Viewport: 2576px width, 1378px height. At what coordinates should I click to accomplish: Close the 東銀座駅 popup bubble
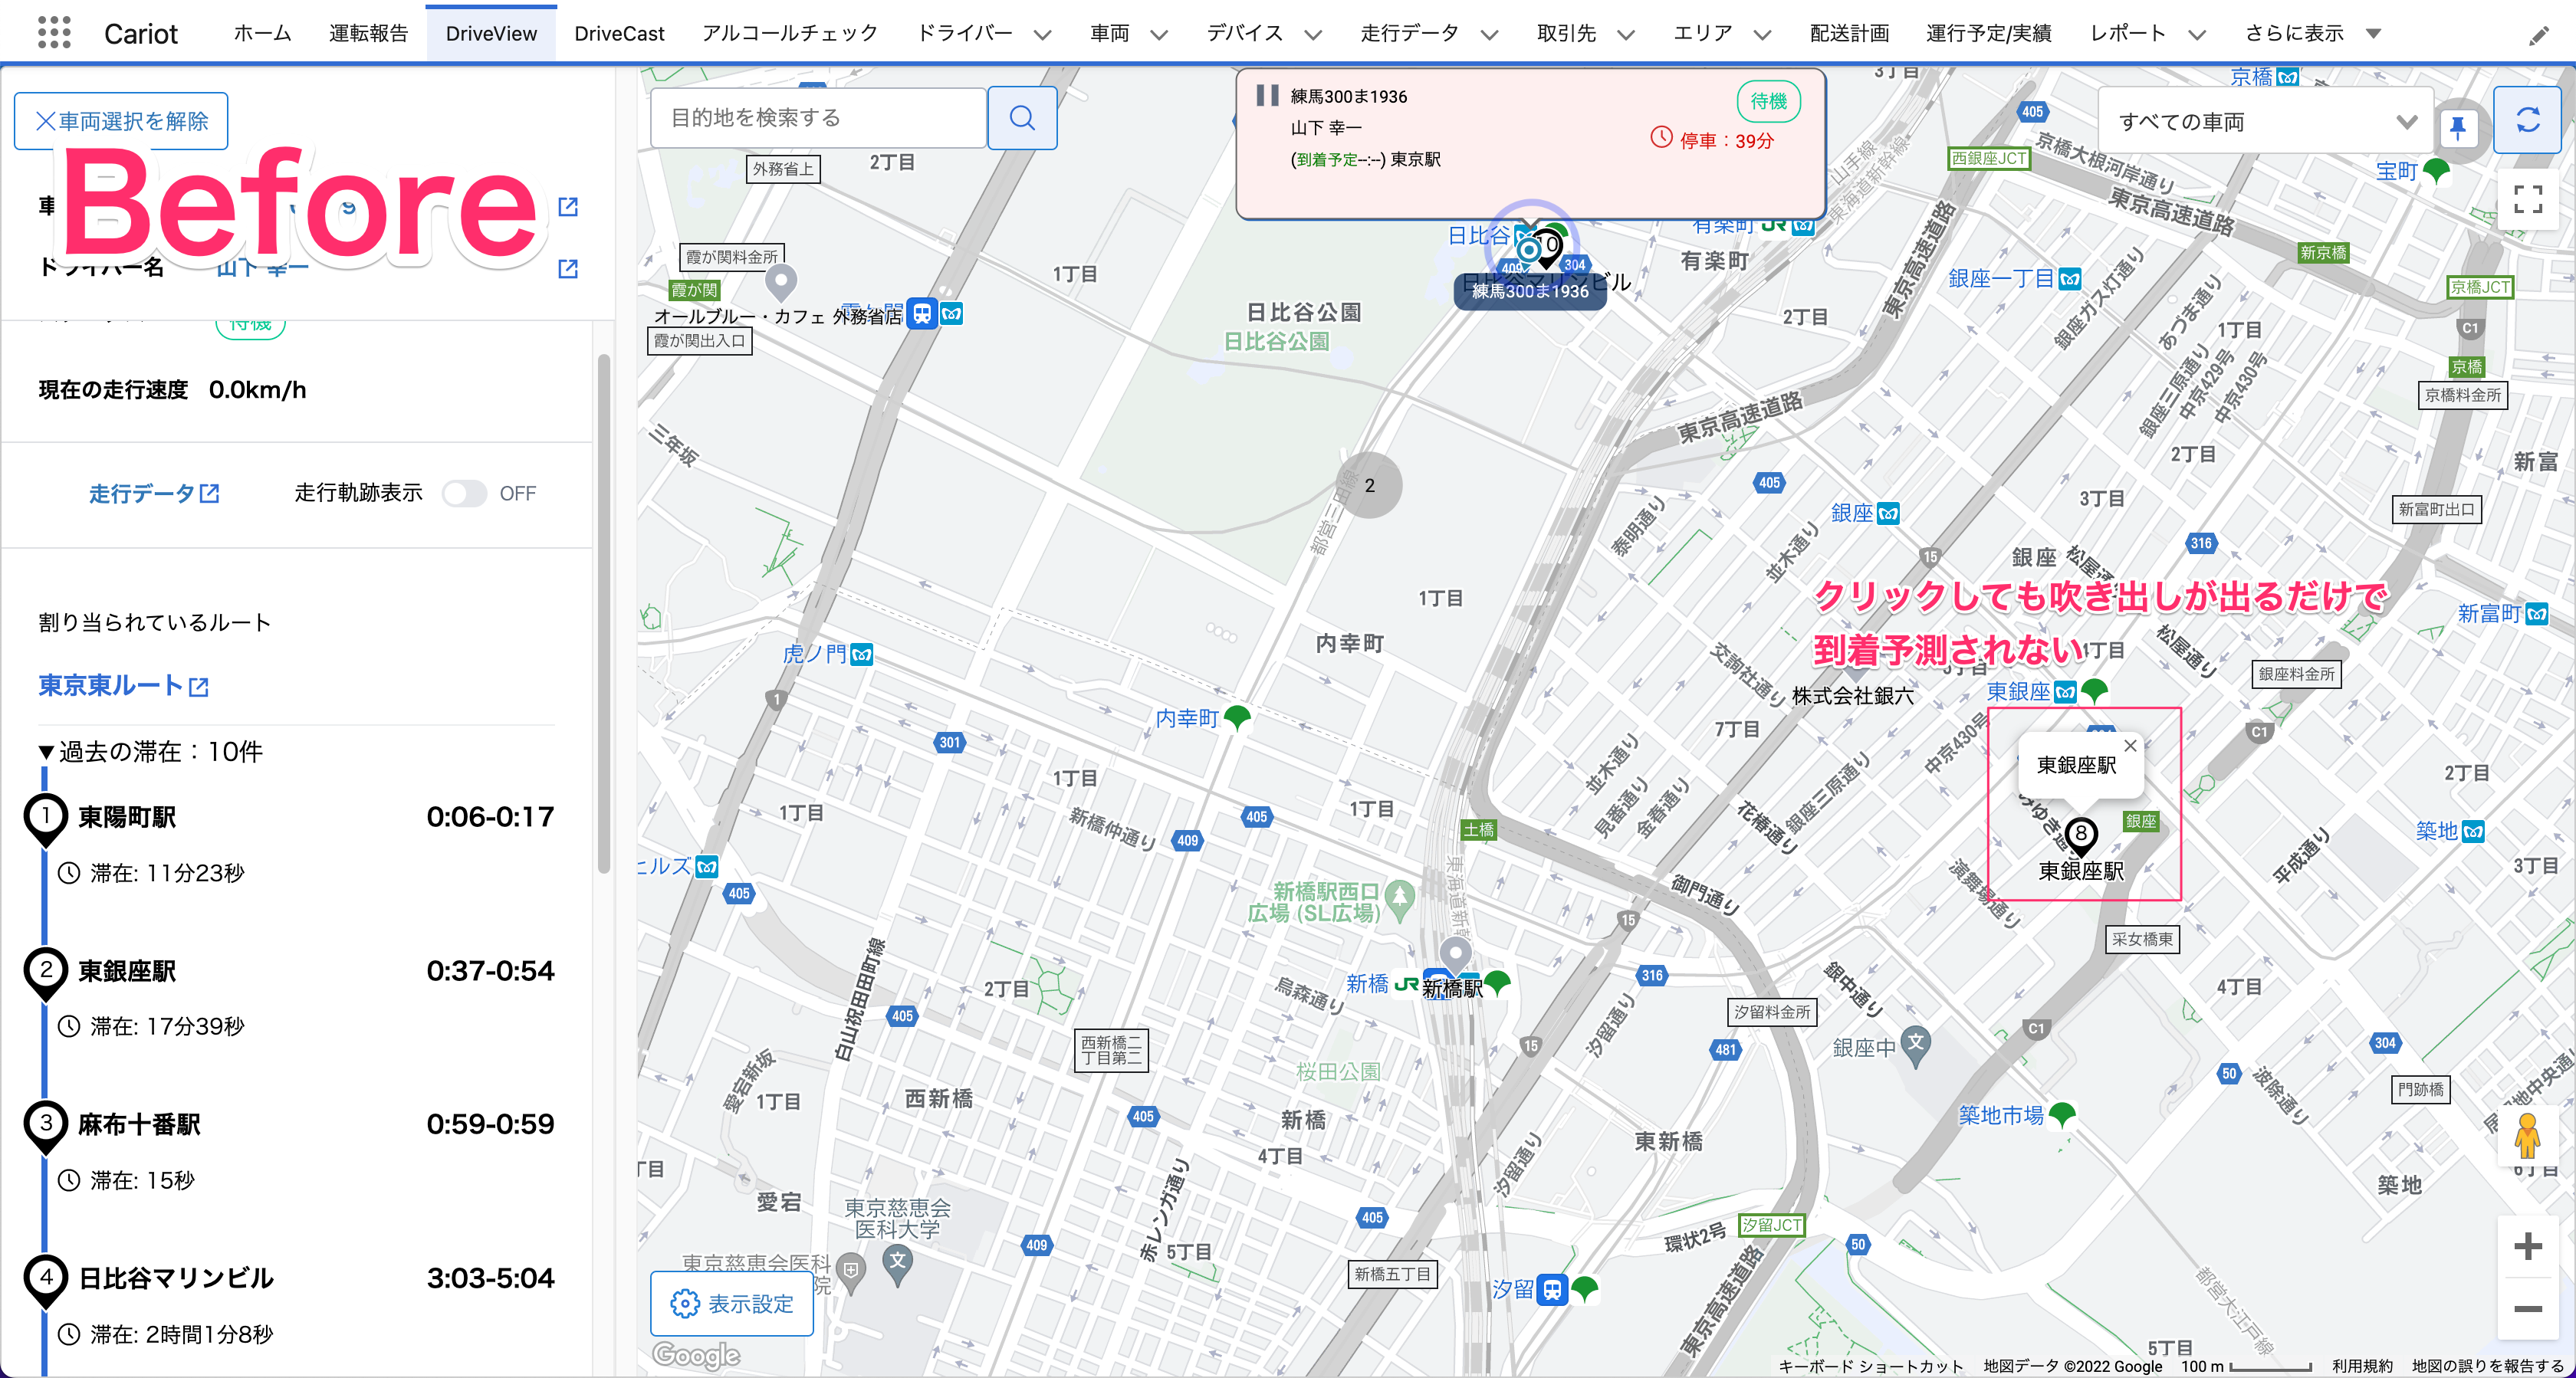coord(2130,746)
